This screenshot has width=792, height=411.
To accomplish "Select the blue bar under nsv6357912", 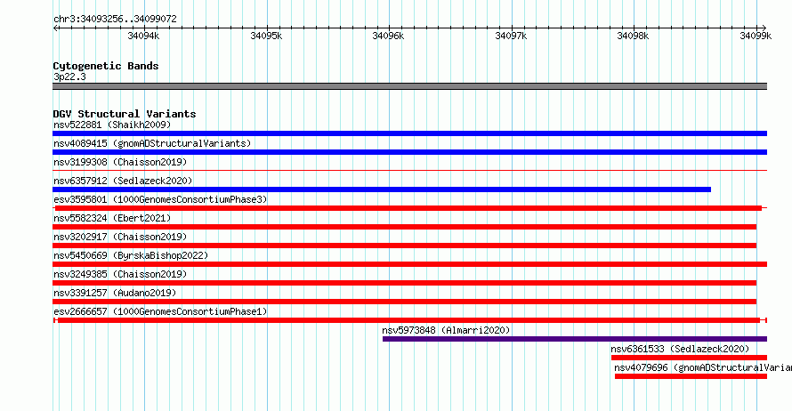I will point(382,189).
